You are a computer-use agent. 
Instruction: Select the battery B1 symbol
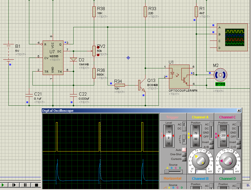coord(9,52)
